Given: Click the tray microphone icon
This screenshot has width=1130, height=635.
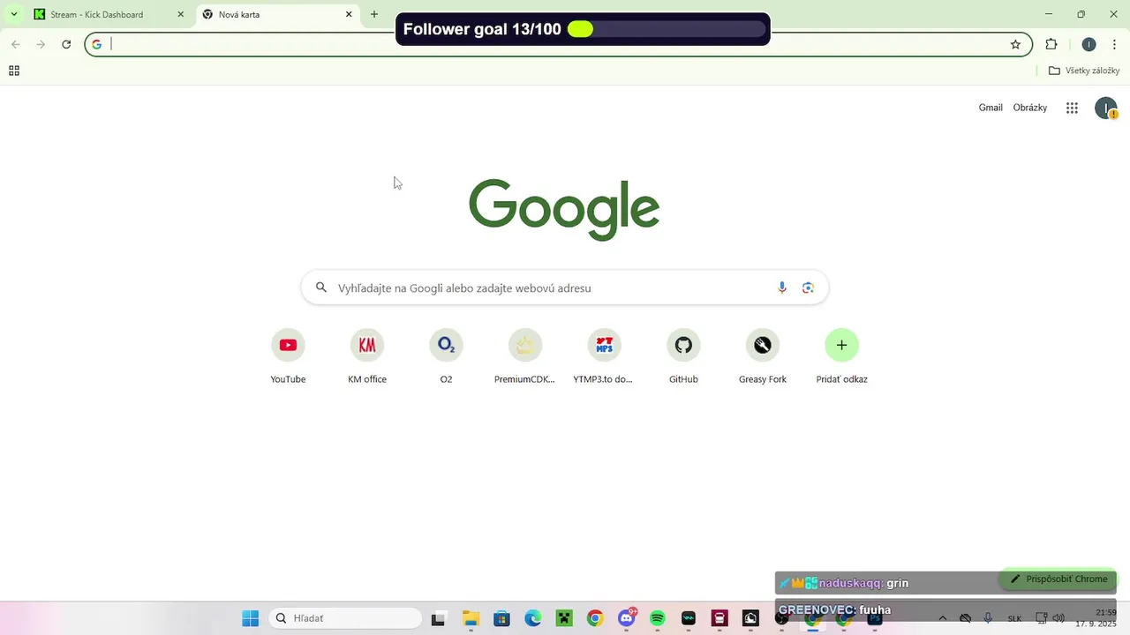Looking at the screenshot, I should coord(988,618).
